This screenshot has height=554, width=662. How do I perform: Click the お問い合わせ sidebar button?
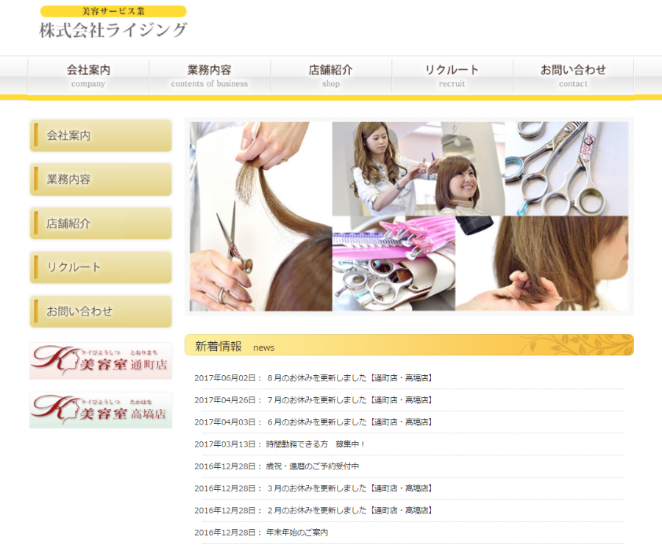(x=101, y=311)
